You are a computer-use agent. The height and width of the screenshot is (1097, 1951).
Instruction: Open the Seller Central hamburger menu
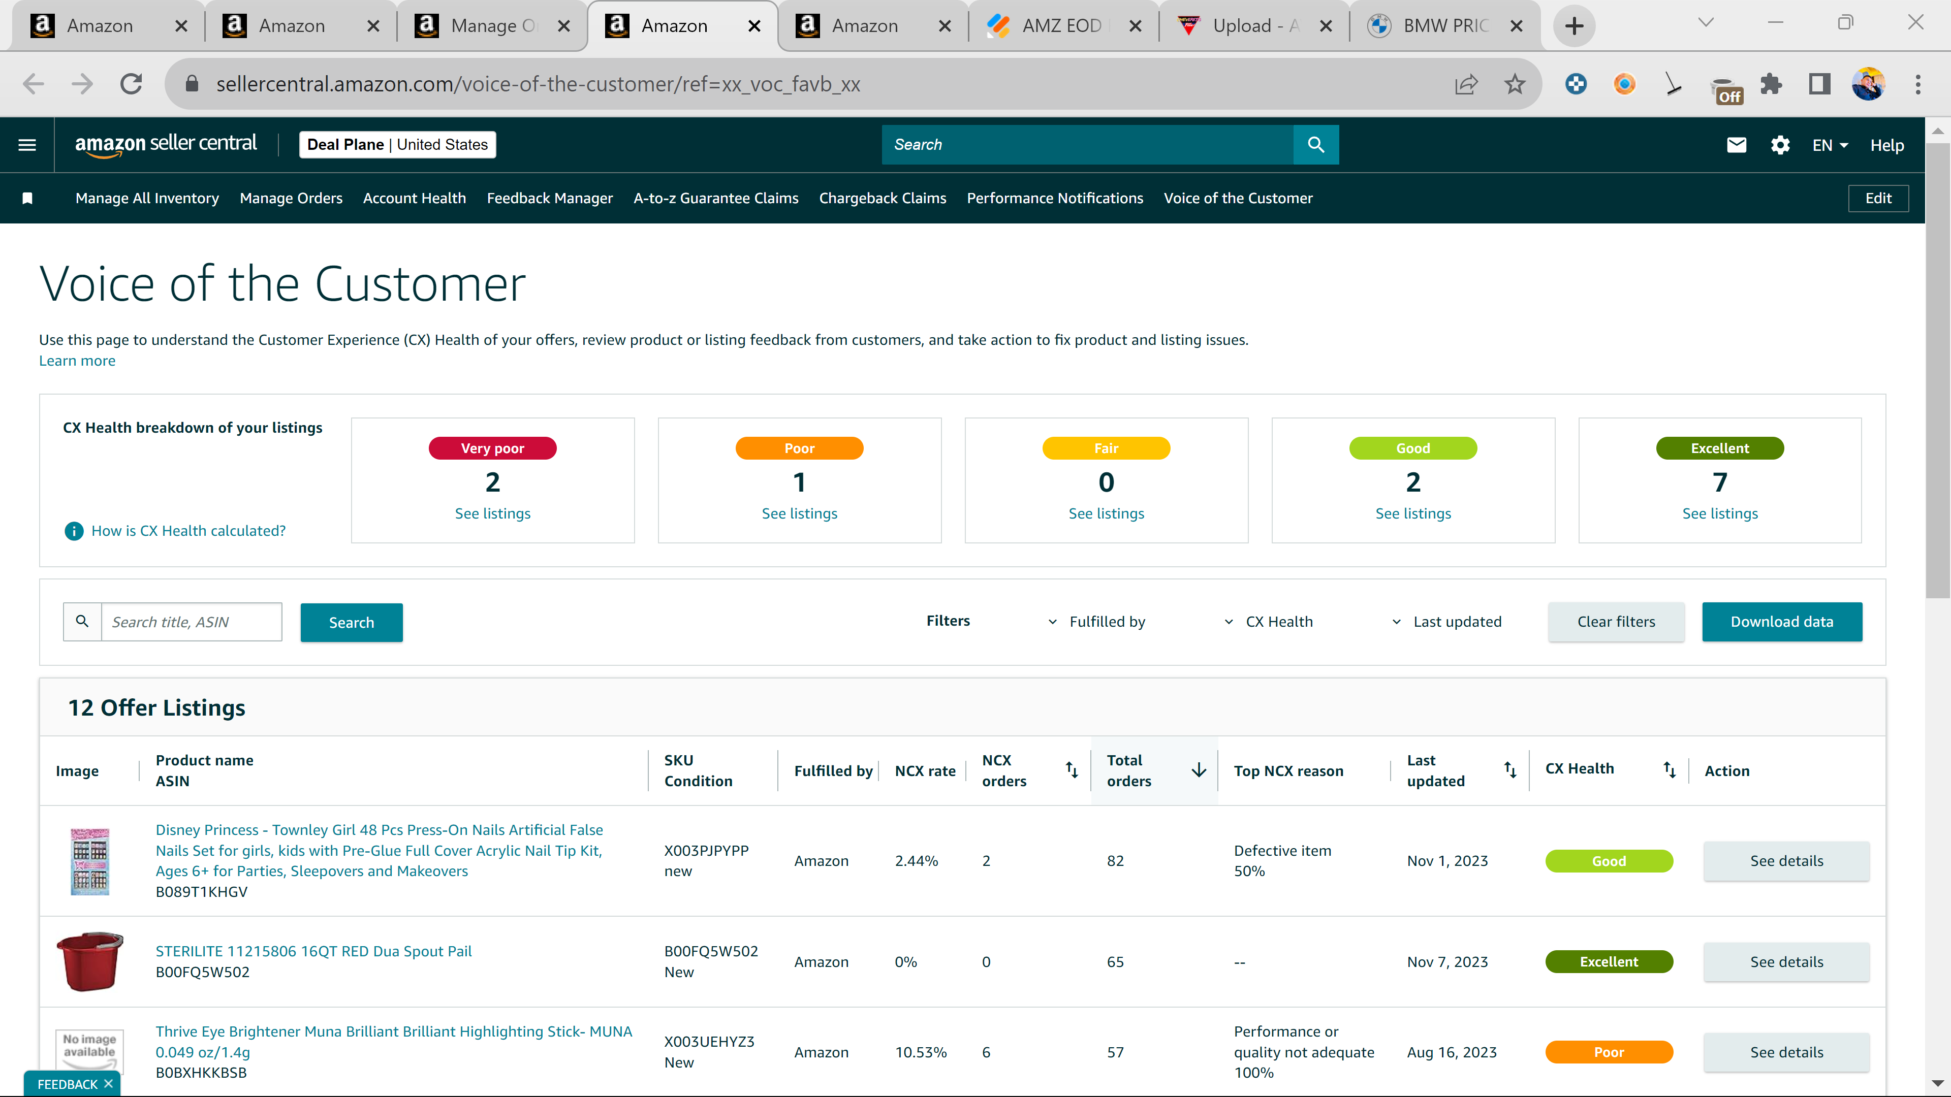coord(27,145)
